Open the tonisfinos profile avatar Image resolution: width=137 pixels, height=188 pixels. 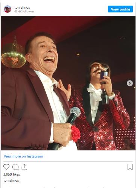pyautogui.click(x=8, y=9)
